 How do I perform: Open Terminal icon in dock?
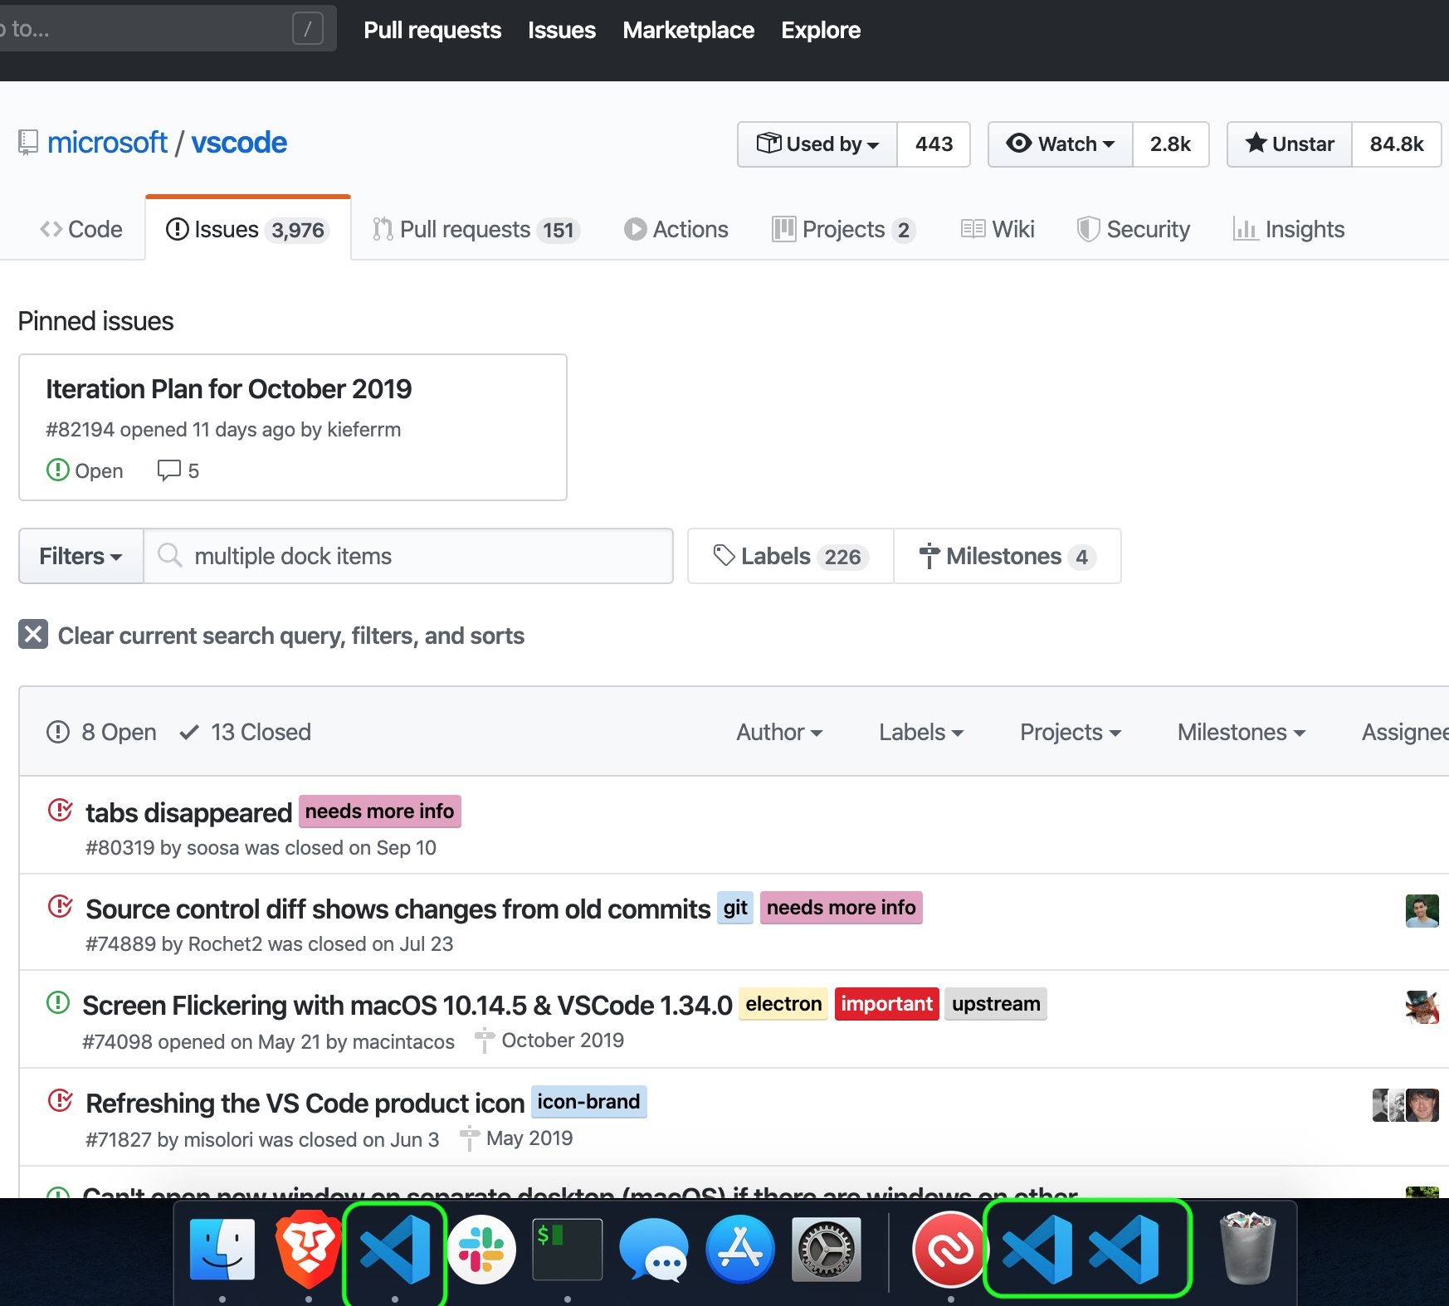568,1250
